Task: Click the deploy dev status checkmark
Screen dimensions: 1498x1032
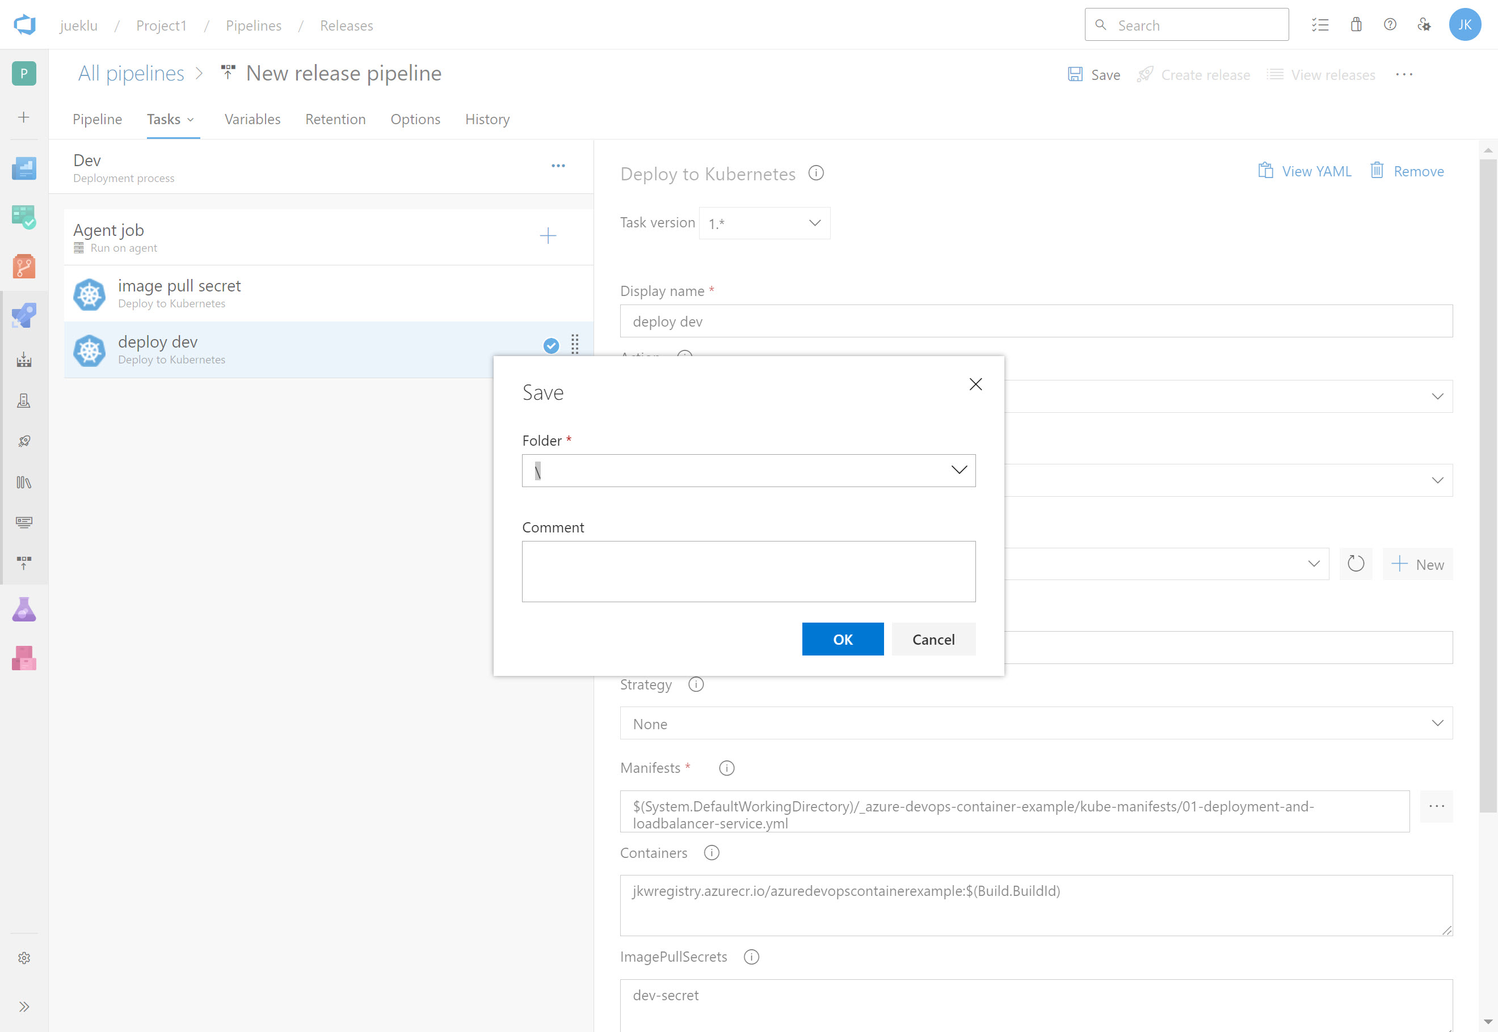Action: coord(550,346)
